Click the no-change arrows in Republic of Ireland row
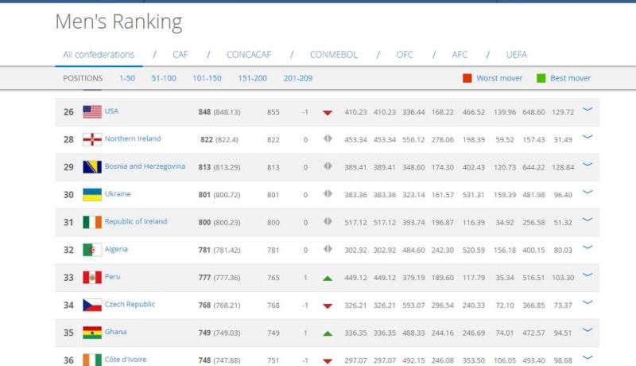 click(328, 221)
